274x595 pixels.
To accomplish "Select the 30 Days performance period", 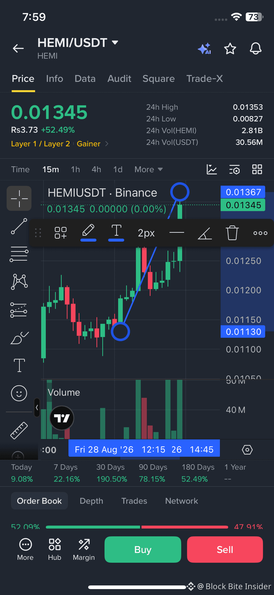I will 112,473.
